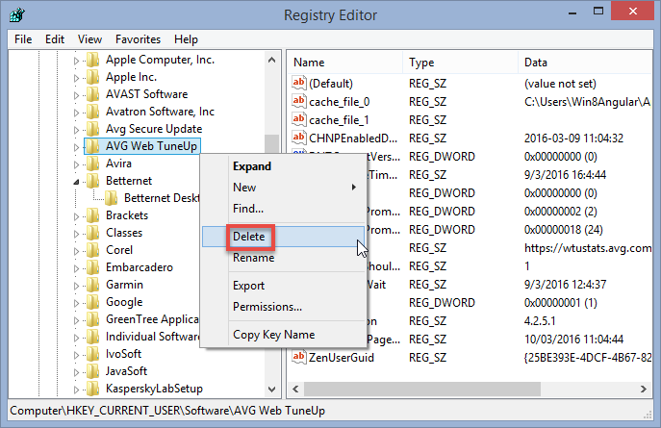Image resolution: width=661 pixels, height=428 pixels.
Task: Open the New submenu arrow in context menu
Action: tap(354, 187)
